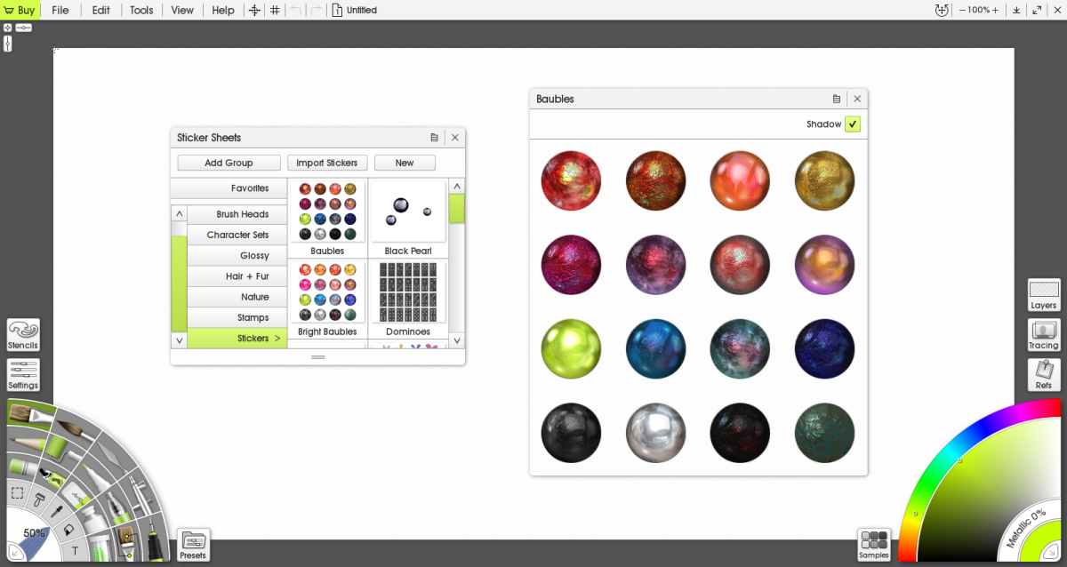The height and width of the screenshot is (567, 1067).
Task: Toggle the Shadow checkbox
Action: tap(853, 124)
